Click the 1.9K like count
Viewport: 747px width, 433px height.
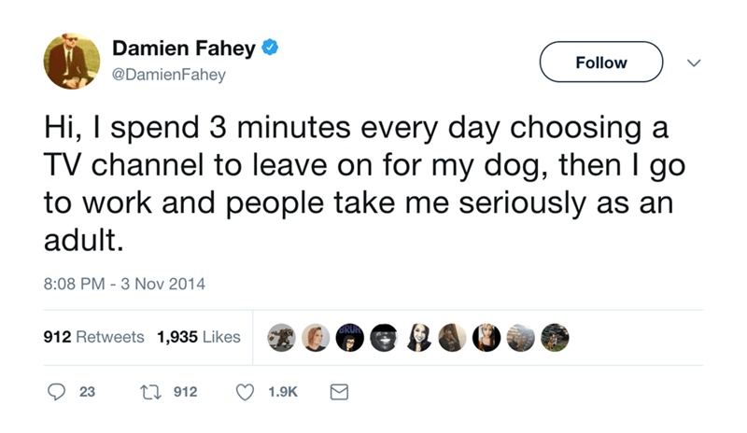pos(285,394)
